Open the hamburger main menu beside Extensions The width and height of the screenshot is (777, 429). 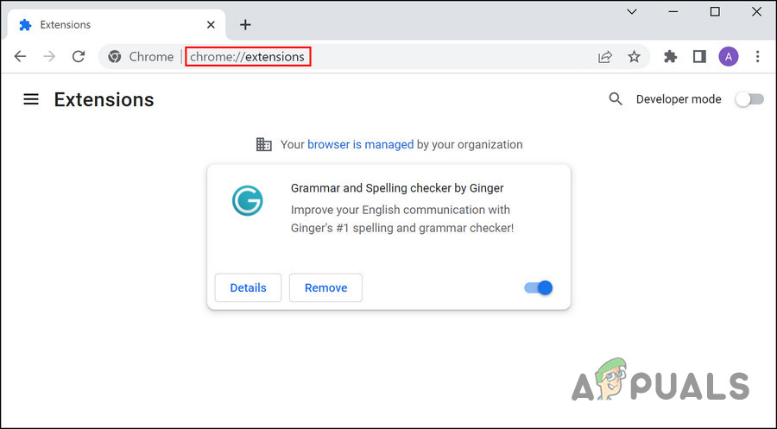(31, 99)
